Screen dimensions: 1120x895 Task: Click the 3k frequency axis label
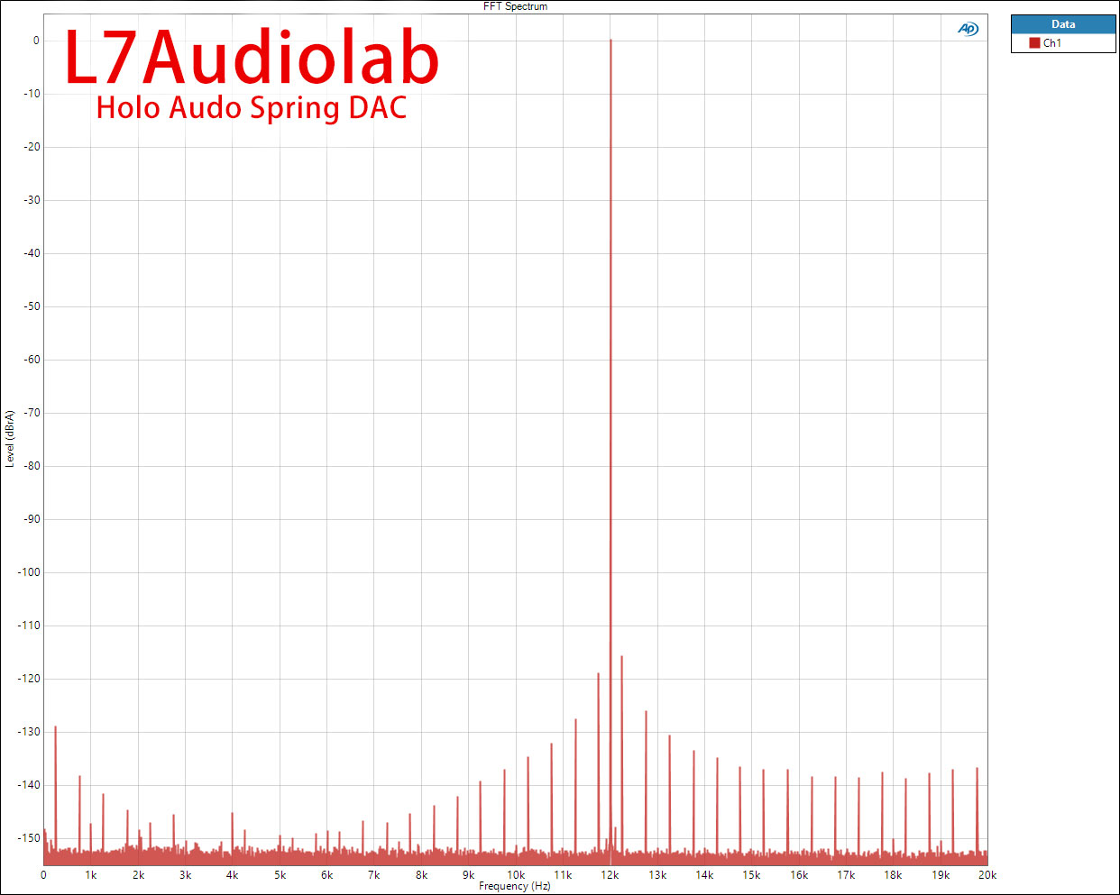coord(185,875)
